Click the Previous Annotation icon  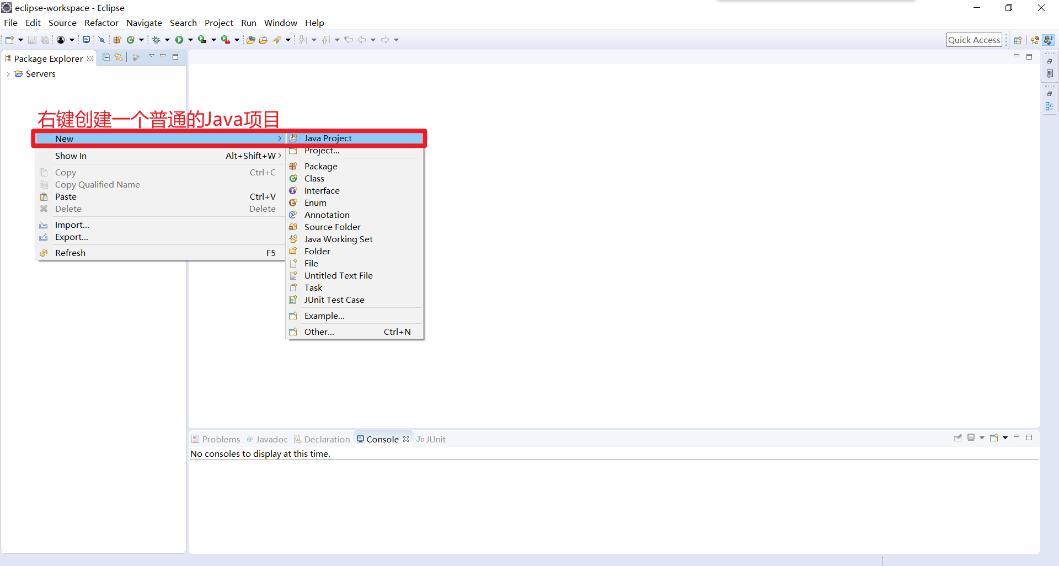tap(326, 40)
